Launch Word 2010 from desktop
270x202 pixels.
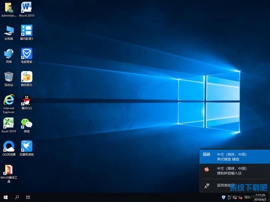pyautogui.click(x=26, y=8)
